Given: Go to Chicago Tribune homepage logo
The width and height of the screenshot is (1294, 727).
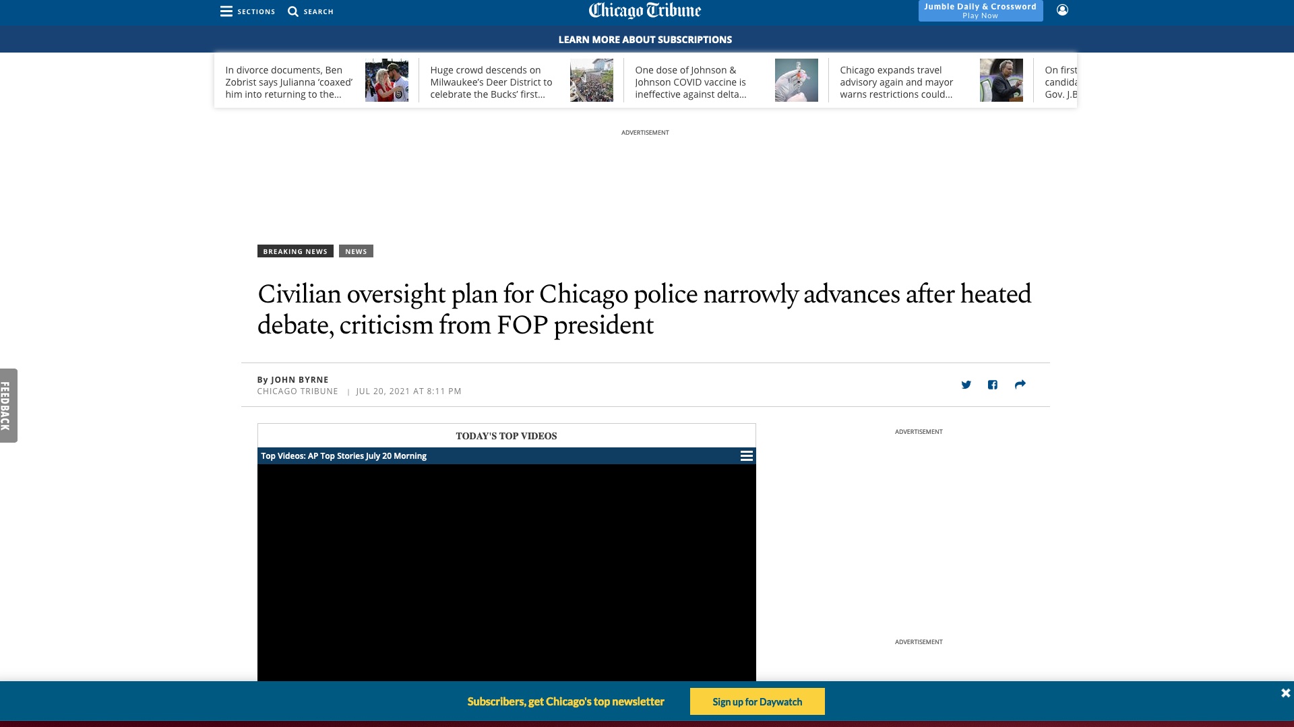Looking at the screenshot, I should (x=645, y=11).
